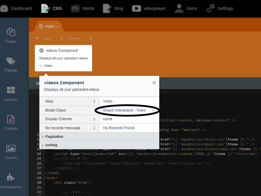Screen dimensions: 261x196
Task: Click the </head> line in editor
Action: tap(52, 173)
